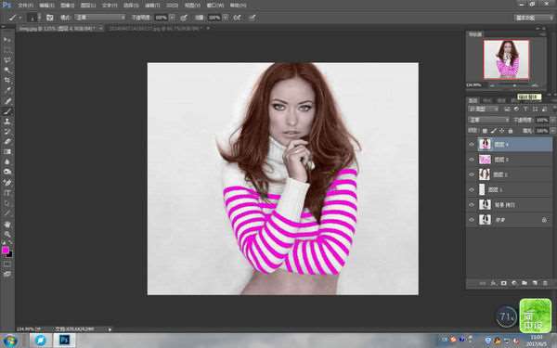Create a new layer with the panel icon
Viewport: 557px width, 348px height.
[x=535, y=283]
